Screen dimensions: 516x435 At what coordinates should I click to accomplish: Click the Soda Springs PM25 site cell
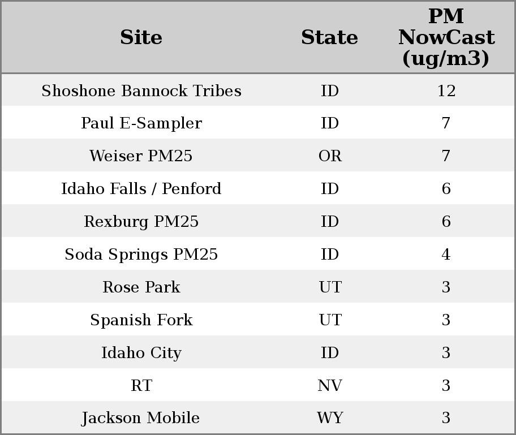pos(141,255)
